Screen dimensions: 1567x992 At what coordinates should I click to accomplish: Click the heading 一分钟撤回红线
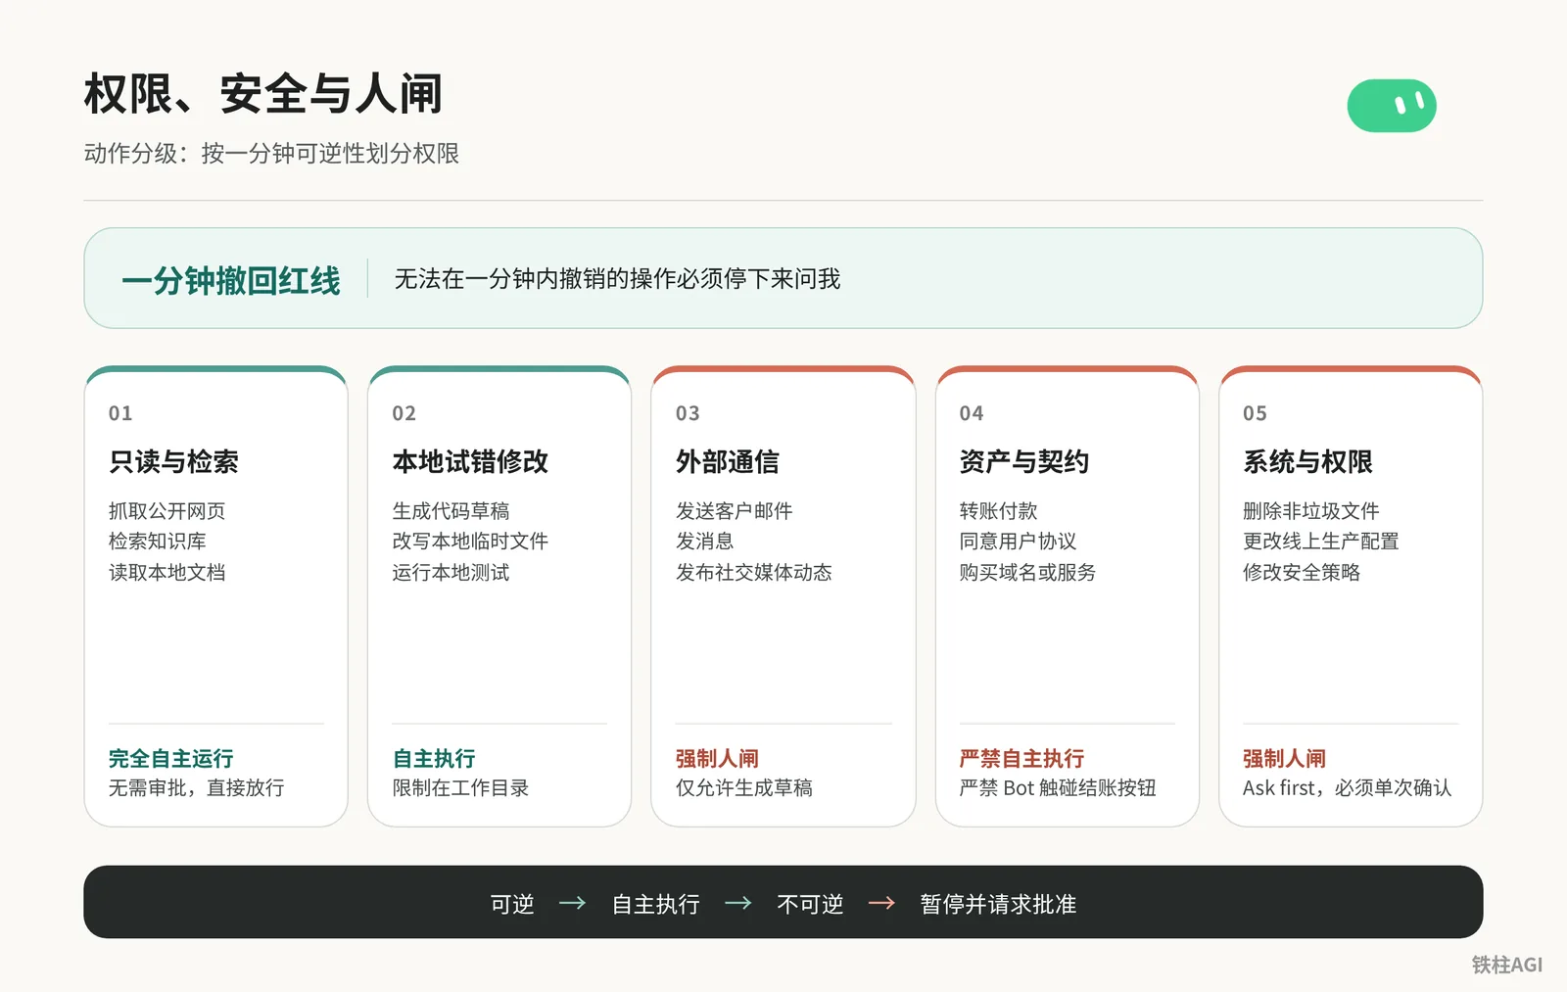[231, 281]
